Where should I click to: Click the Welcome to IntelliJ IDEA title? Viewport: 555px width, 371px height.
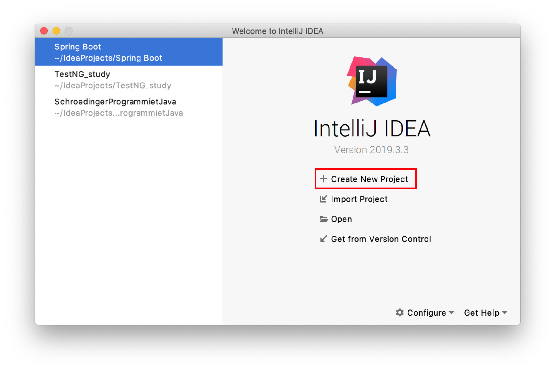pos(277,31)
